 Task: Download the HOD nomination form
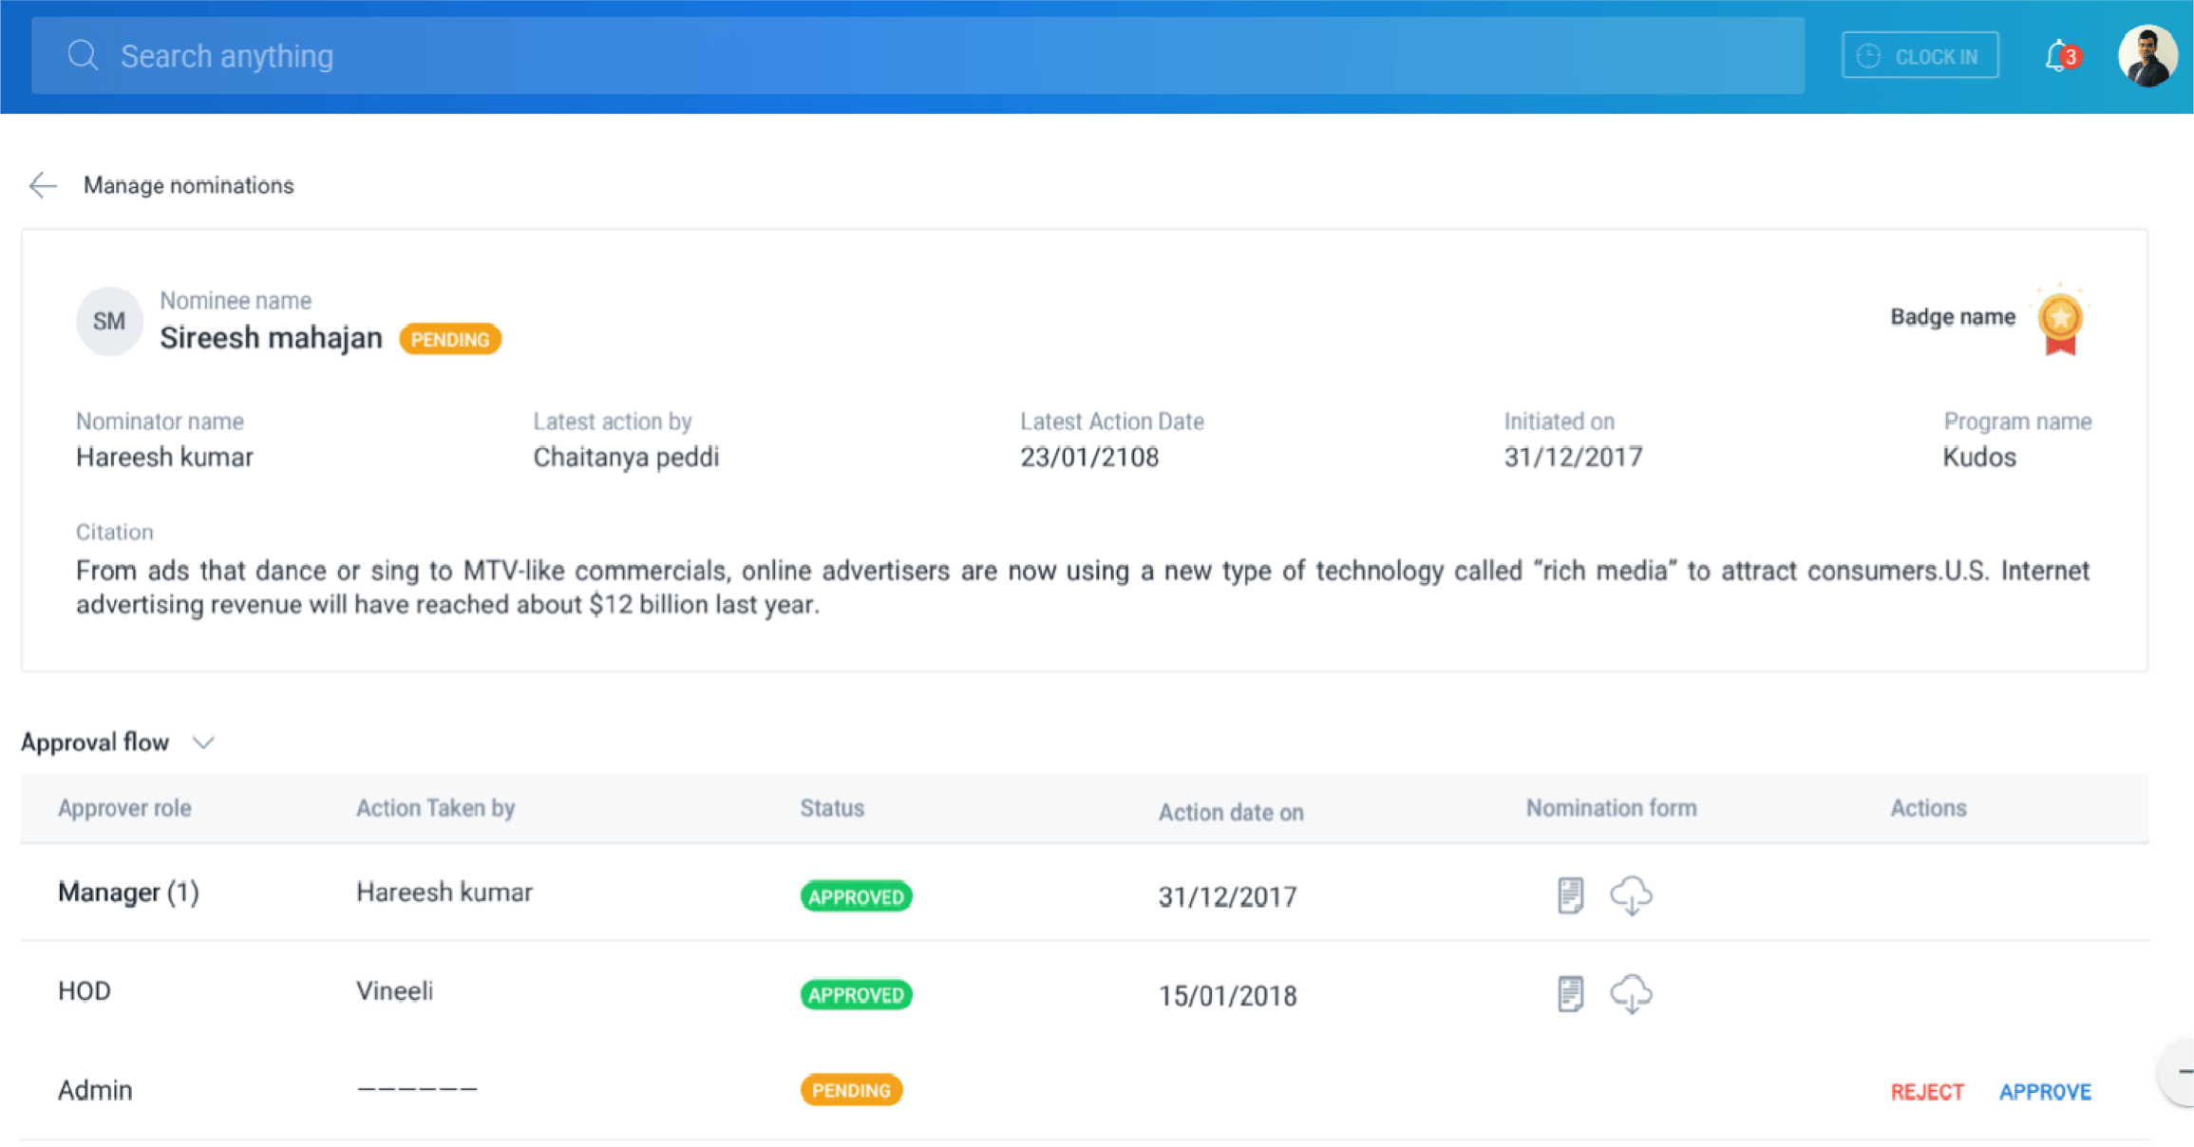pyautogui.click(x=1633, y=995)
